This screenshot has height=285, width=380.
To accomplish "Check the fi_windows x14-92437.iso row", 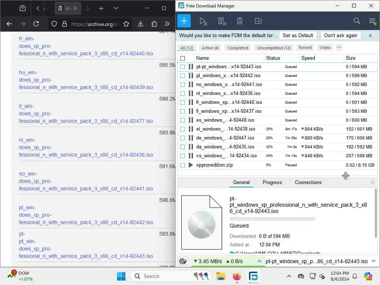I will [x=183, y=111].
